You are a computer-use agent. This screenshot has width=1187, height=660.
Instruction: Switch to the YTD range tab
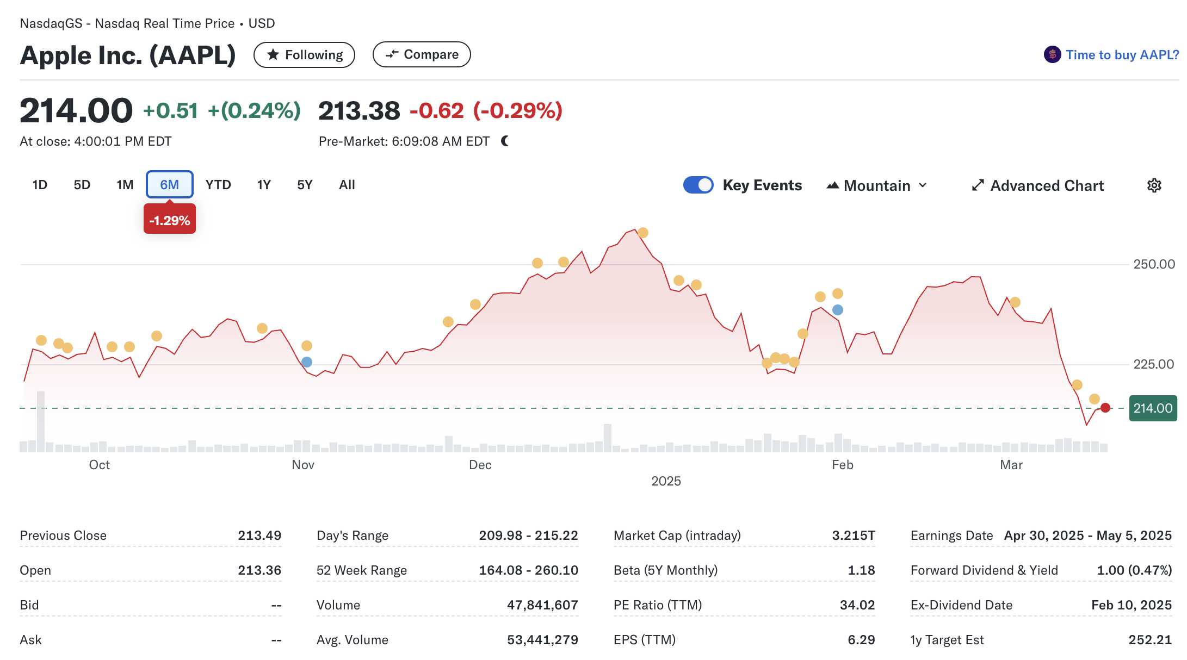tap(218, 185)
